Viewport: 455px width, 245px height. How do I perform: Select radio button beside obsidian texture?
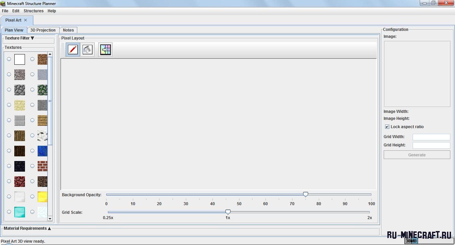(9, 166)
